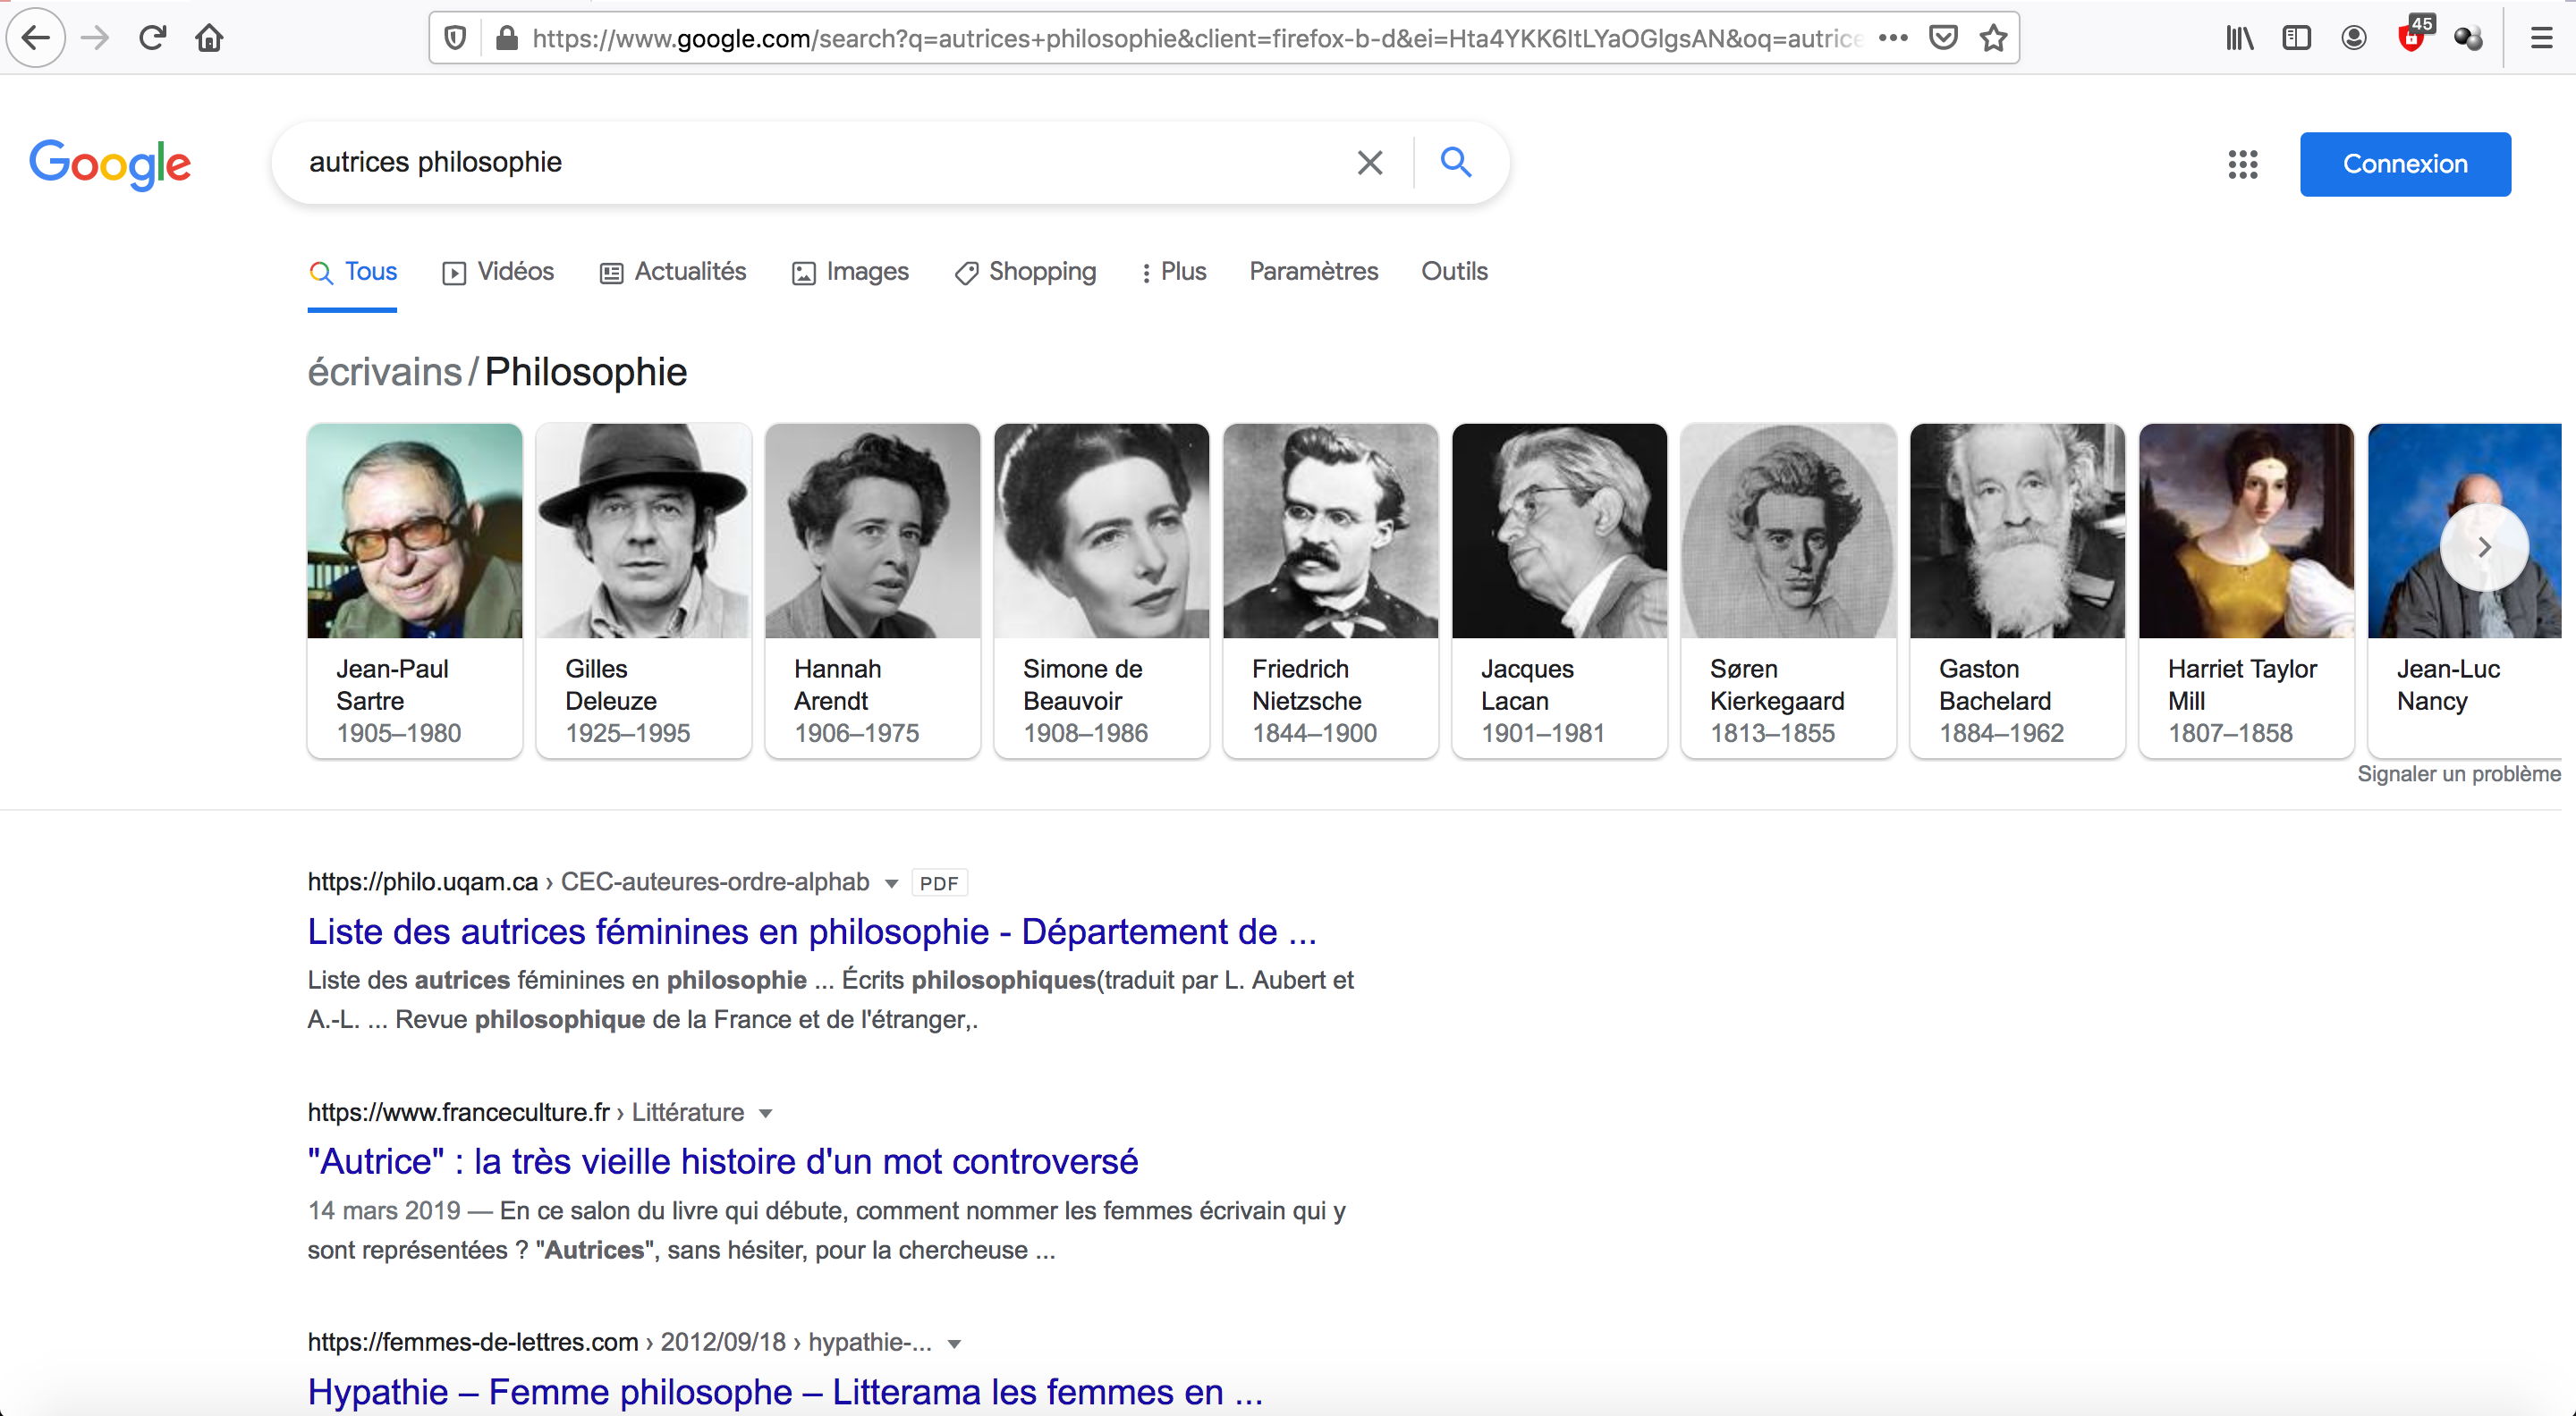
Task: Expand the philo.uqam.ca result dropdown arrow
Action: 891,883
